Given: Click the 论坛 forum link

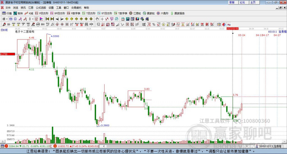Looking at the screenshot, I should [242, 2].
